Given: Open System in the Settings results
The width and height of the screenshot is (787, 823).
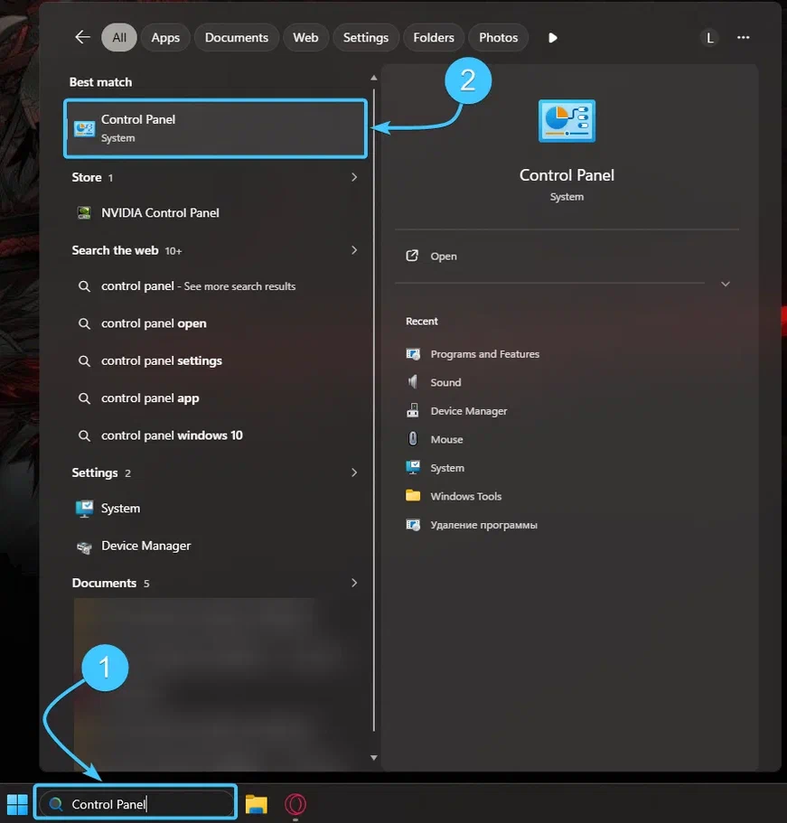Looking at the screenshot, I should [215, 508].
